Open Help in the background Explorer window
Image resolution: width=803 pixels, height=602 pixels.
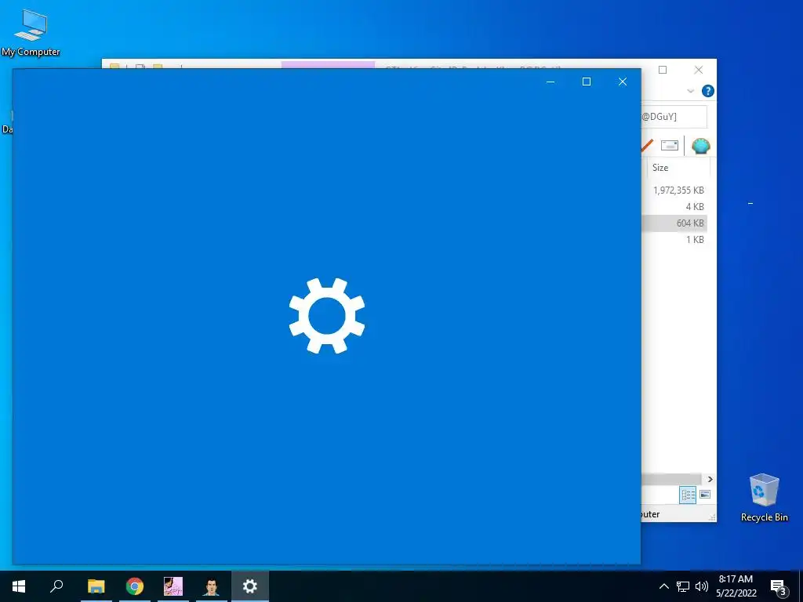click(708, 91)
